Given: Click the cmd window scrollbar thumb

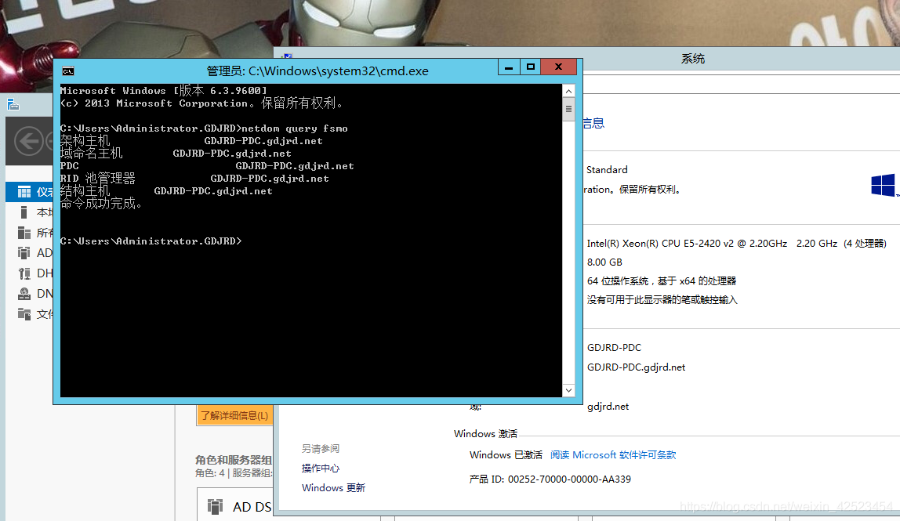Looking at the screenshot, I should click(568, 109).
